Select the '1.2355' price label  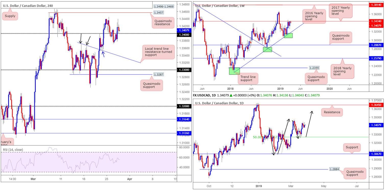click(x=314, y=68)
